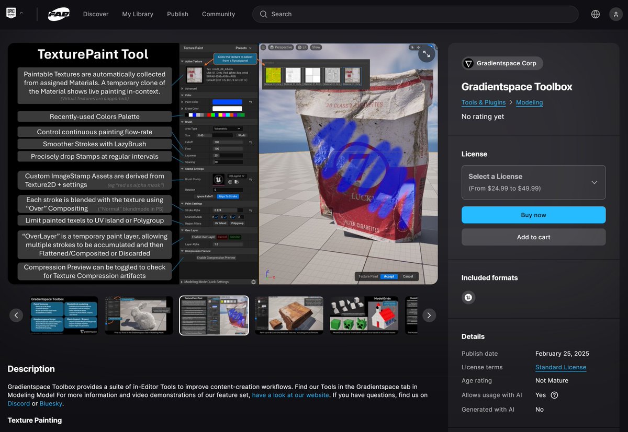628x432 pixels.
Task: Open the Select a License dropdown
Action: [533, 182]
